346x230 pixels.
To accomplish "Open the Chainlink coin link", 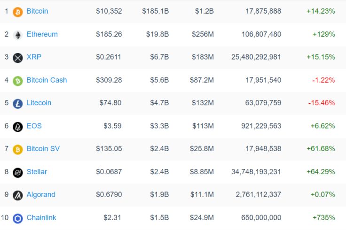I will click(41, 217).
